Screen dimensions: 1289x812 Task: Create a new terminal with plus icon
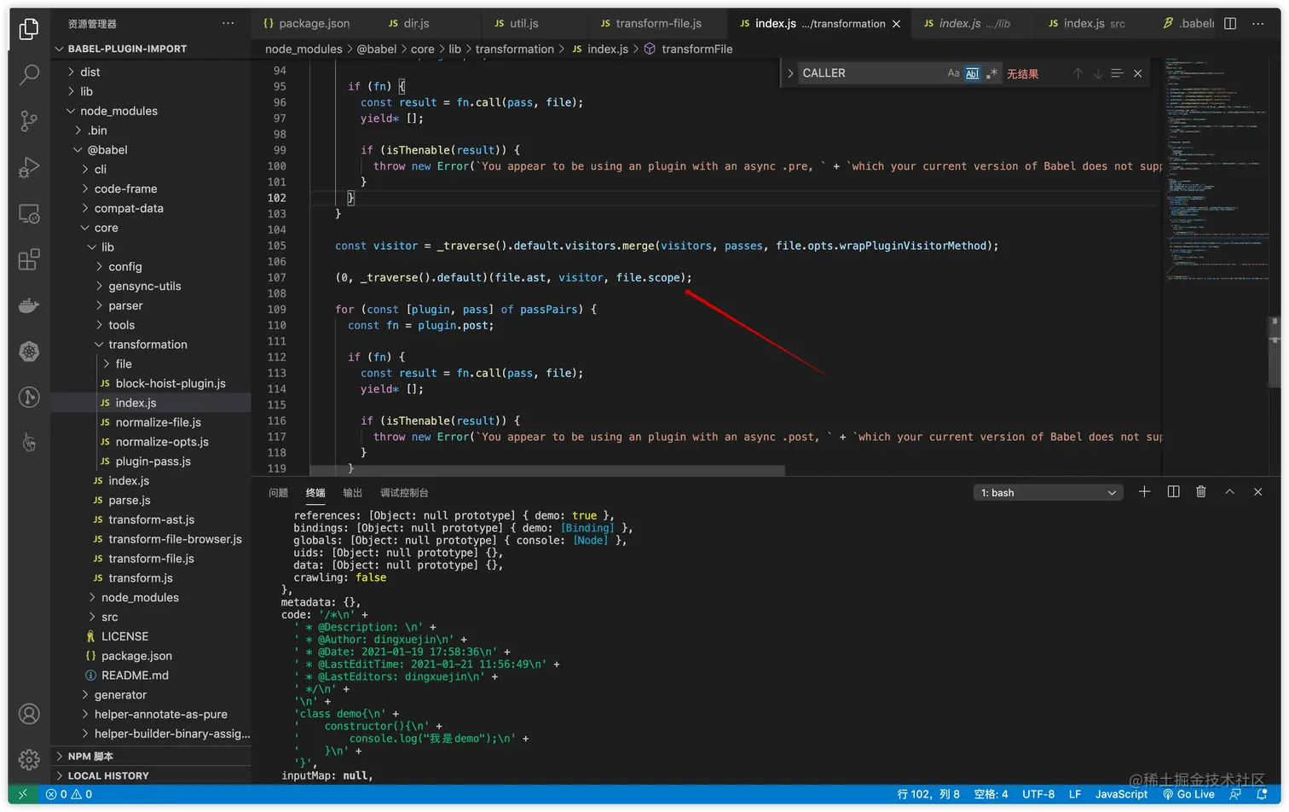point(1144,492)
